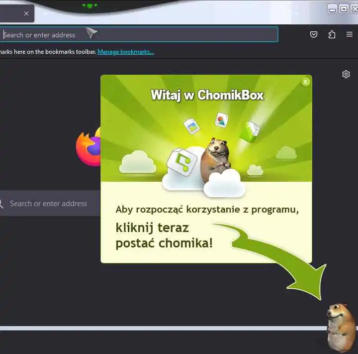This screenshot has width=358, height=354.
Task: Click "Aby rozpocząć korzystanie z programu," text
Action: (x=207, y=210)
